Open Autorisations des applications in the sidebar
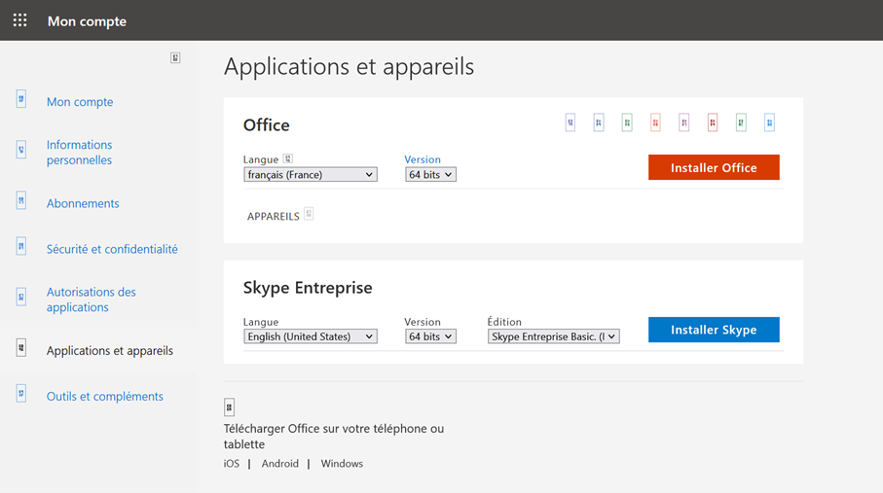Viewport: 883px width, 493px height. pyautogui.click(x=92, y=299)
